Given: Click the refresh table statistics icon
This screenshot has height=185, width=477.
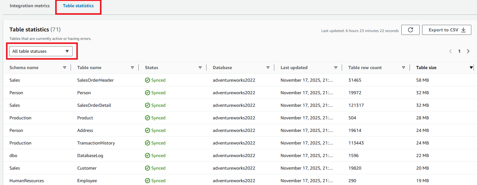Looking at the screenshot, I should click(x=410, y=30).
